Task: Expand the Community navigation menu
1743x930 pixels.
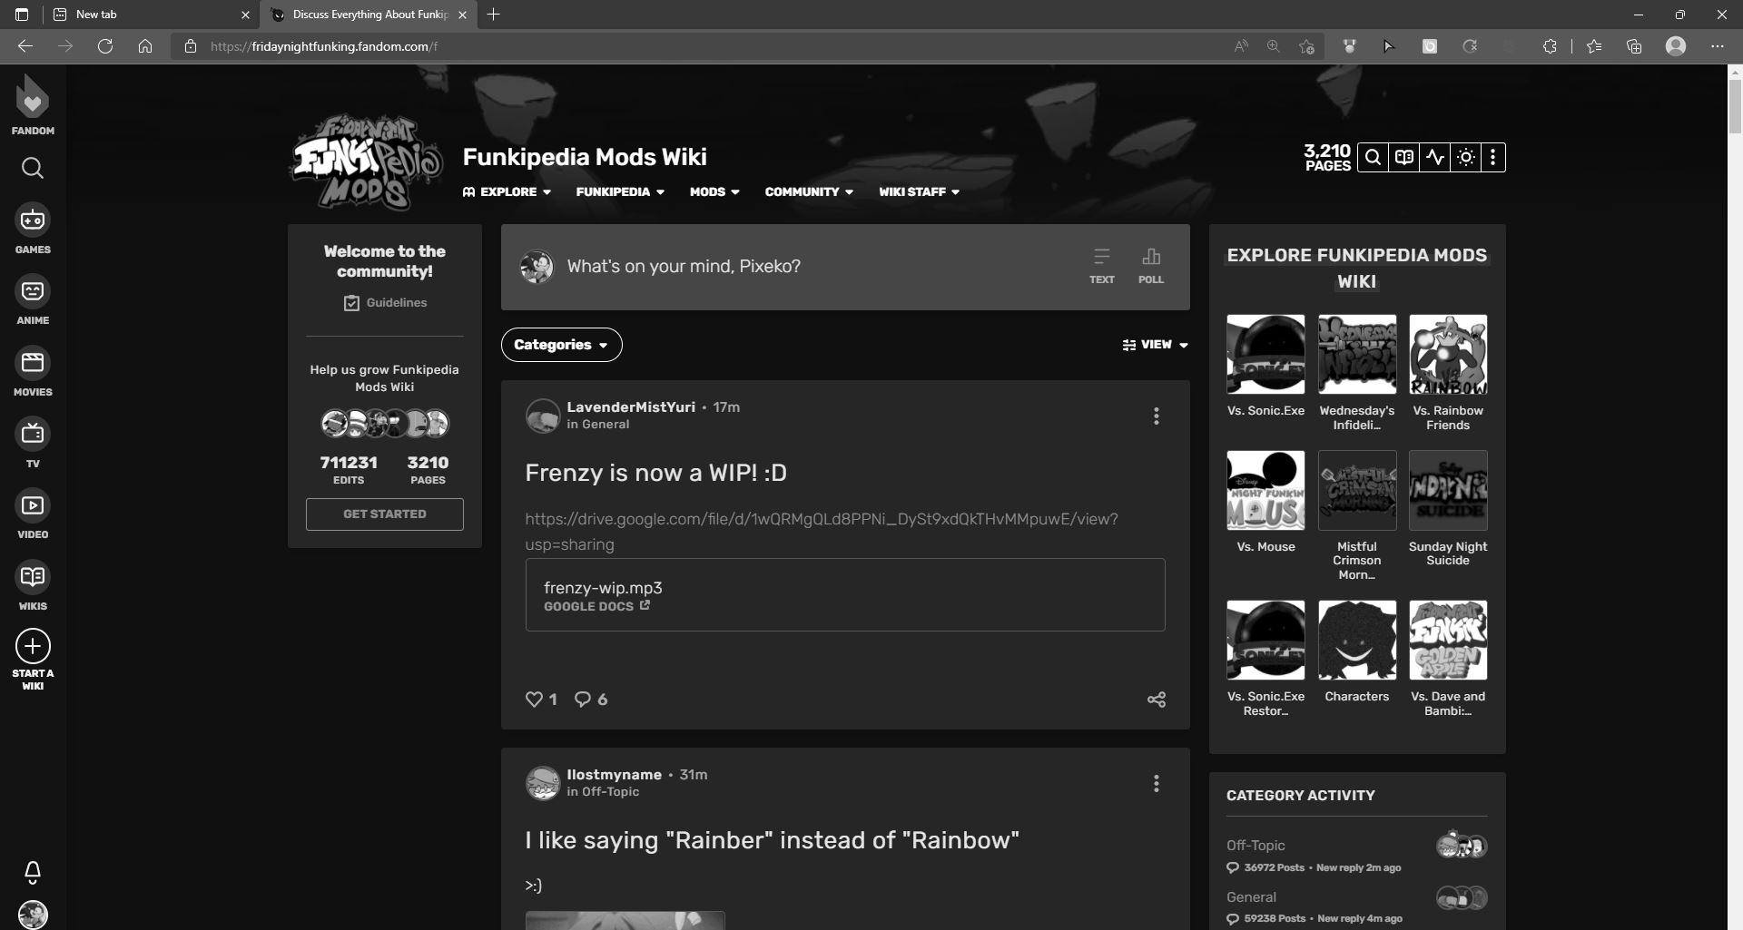Action: [809, 191]
